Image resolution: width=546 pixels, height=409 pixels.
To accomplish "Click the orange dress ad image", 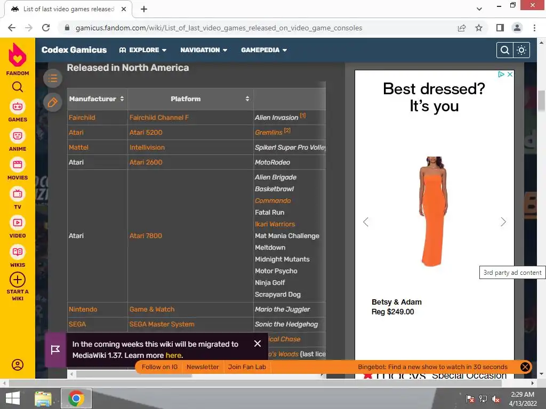I will [x=433, y=211].
